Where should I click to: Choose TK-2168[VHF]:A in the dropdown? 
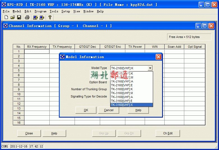coord(132,81)
